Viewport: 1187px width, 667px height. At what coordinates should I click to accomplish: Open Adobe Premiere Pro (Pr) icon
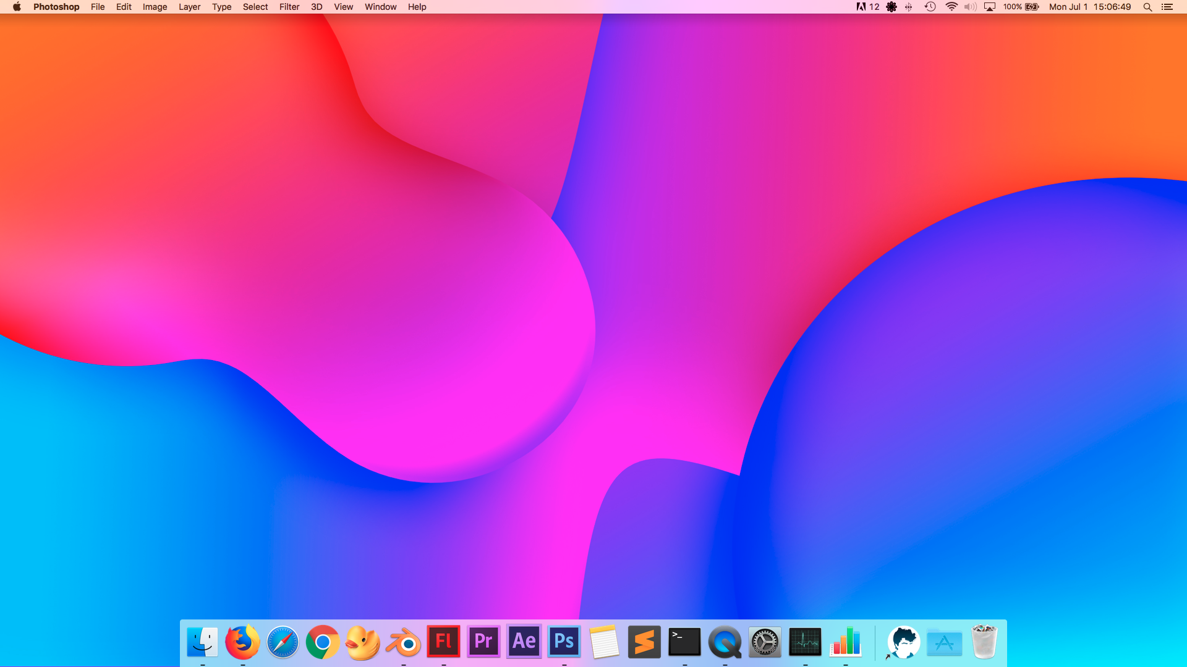pyautogui.click(x=483, y=642)
